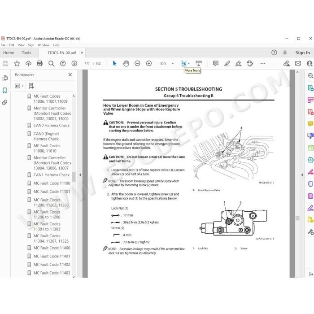The width and height of the screenshot is (314, 314).
Task: Go to next page with down arrow
Action: (x=74, y=64)
